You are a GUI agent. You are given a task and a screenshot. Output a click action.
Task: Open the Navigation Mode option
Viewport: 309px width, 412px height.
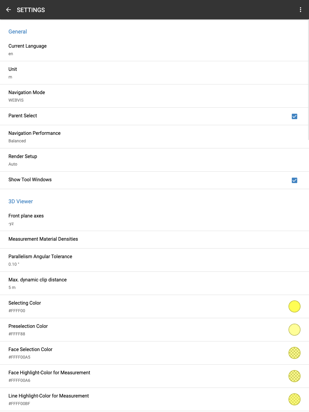click(27, 96)
